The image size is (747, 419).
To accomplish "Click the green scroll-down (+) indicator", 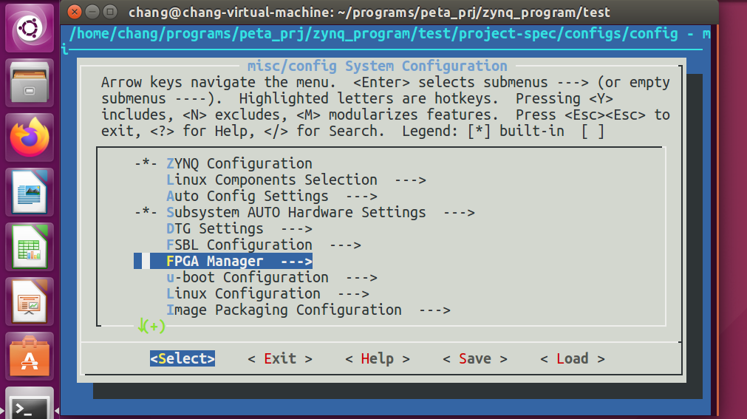I will pos(151,326).
